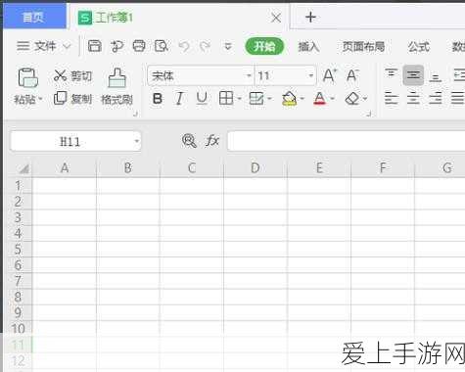Viewport: 465px width, 372px height.
Task: Switch to the 插入 (Insert) tab
Action: tap(308, 47)
